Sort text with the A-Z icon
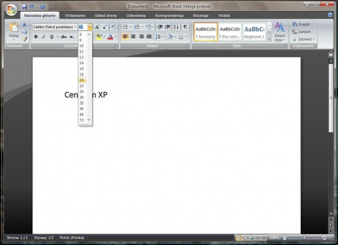Image resolution: width=338 pixels, height=245 pixels. [x=176, y=27]
